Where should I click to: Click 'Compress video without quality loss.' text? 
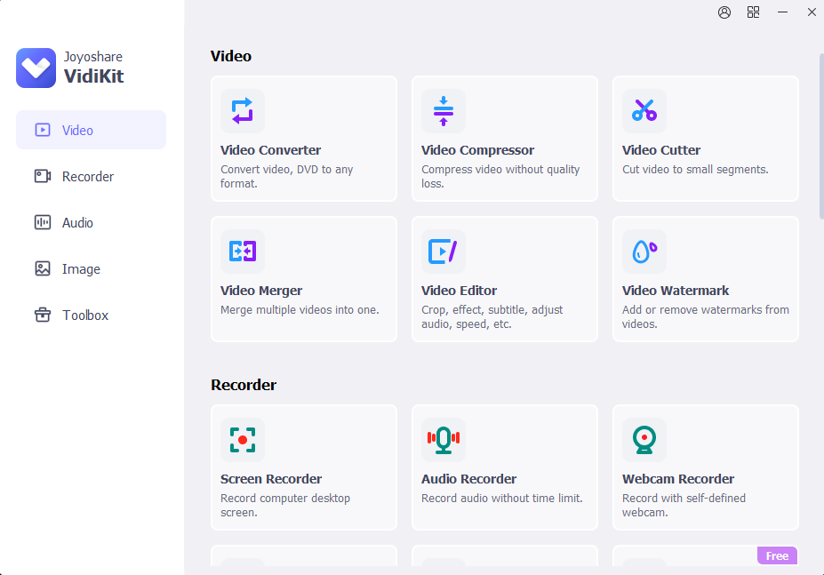coord(500,177)
